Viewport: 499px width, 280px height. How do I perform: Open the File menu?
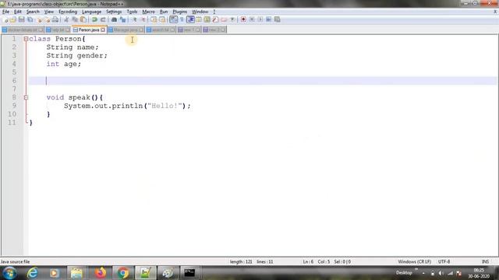(x=5, y=12)
